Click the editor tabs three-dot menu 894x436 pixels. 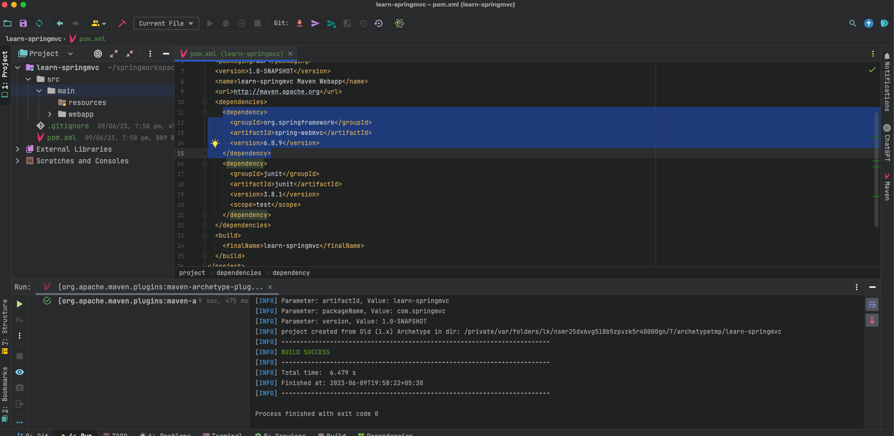(x=873, y=54)
